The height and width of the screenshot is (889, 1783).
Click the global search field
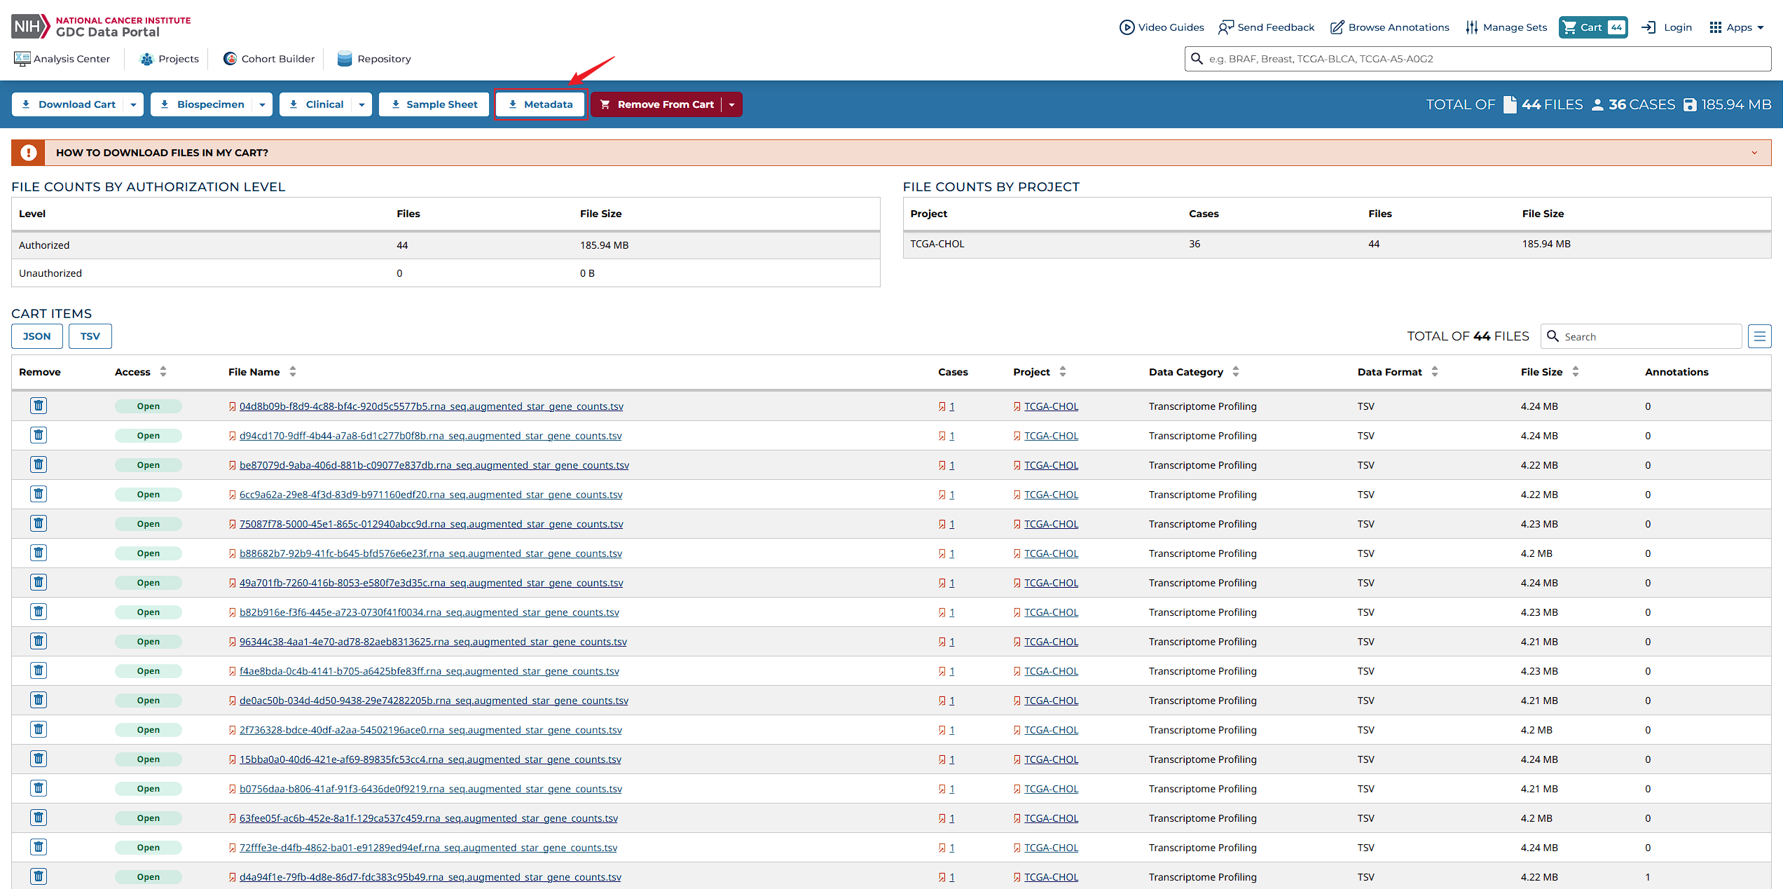(1478, 59)
